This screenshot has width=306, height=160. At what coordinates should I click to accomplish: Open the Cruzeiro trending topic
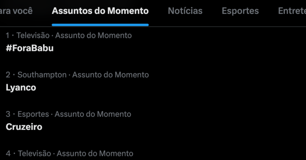[x=24, y=127]
